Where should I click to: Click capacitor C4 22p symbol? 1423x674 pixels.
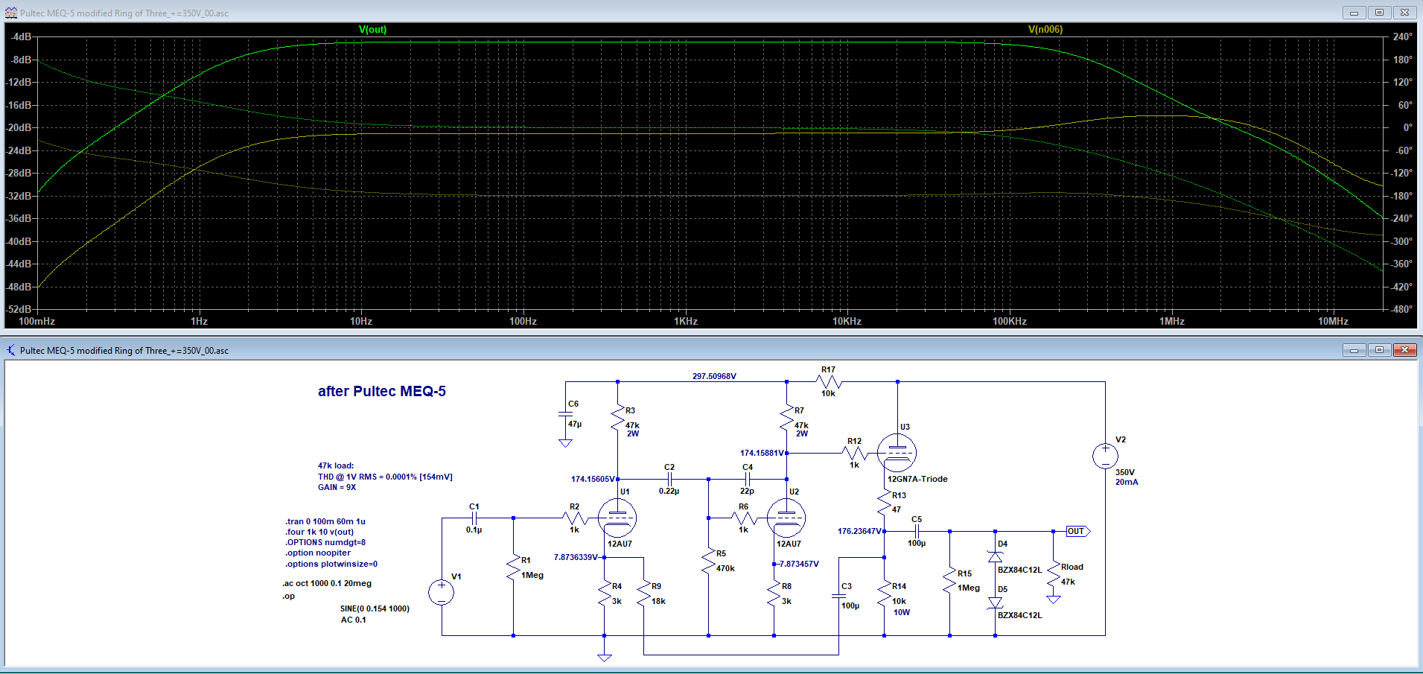pos(747,479)
